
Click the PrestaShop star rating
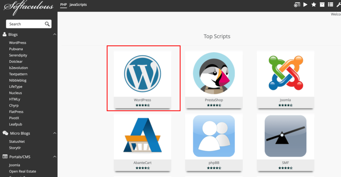point(214,105)
